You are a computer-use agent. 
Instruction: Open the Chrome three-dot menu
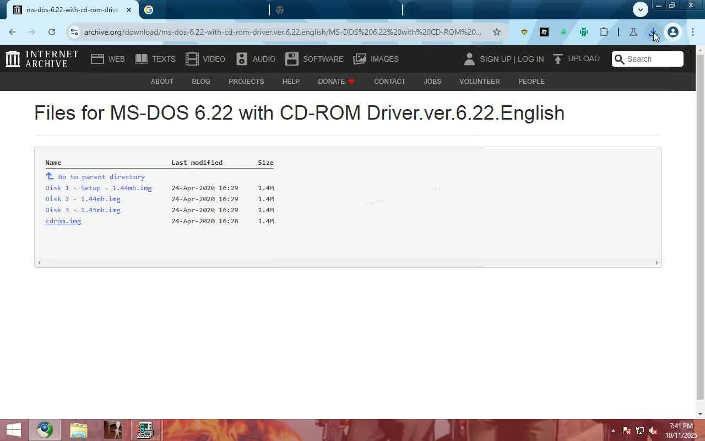(693, 32)
